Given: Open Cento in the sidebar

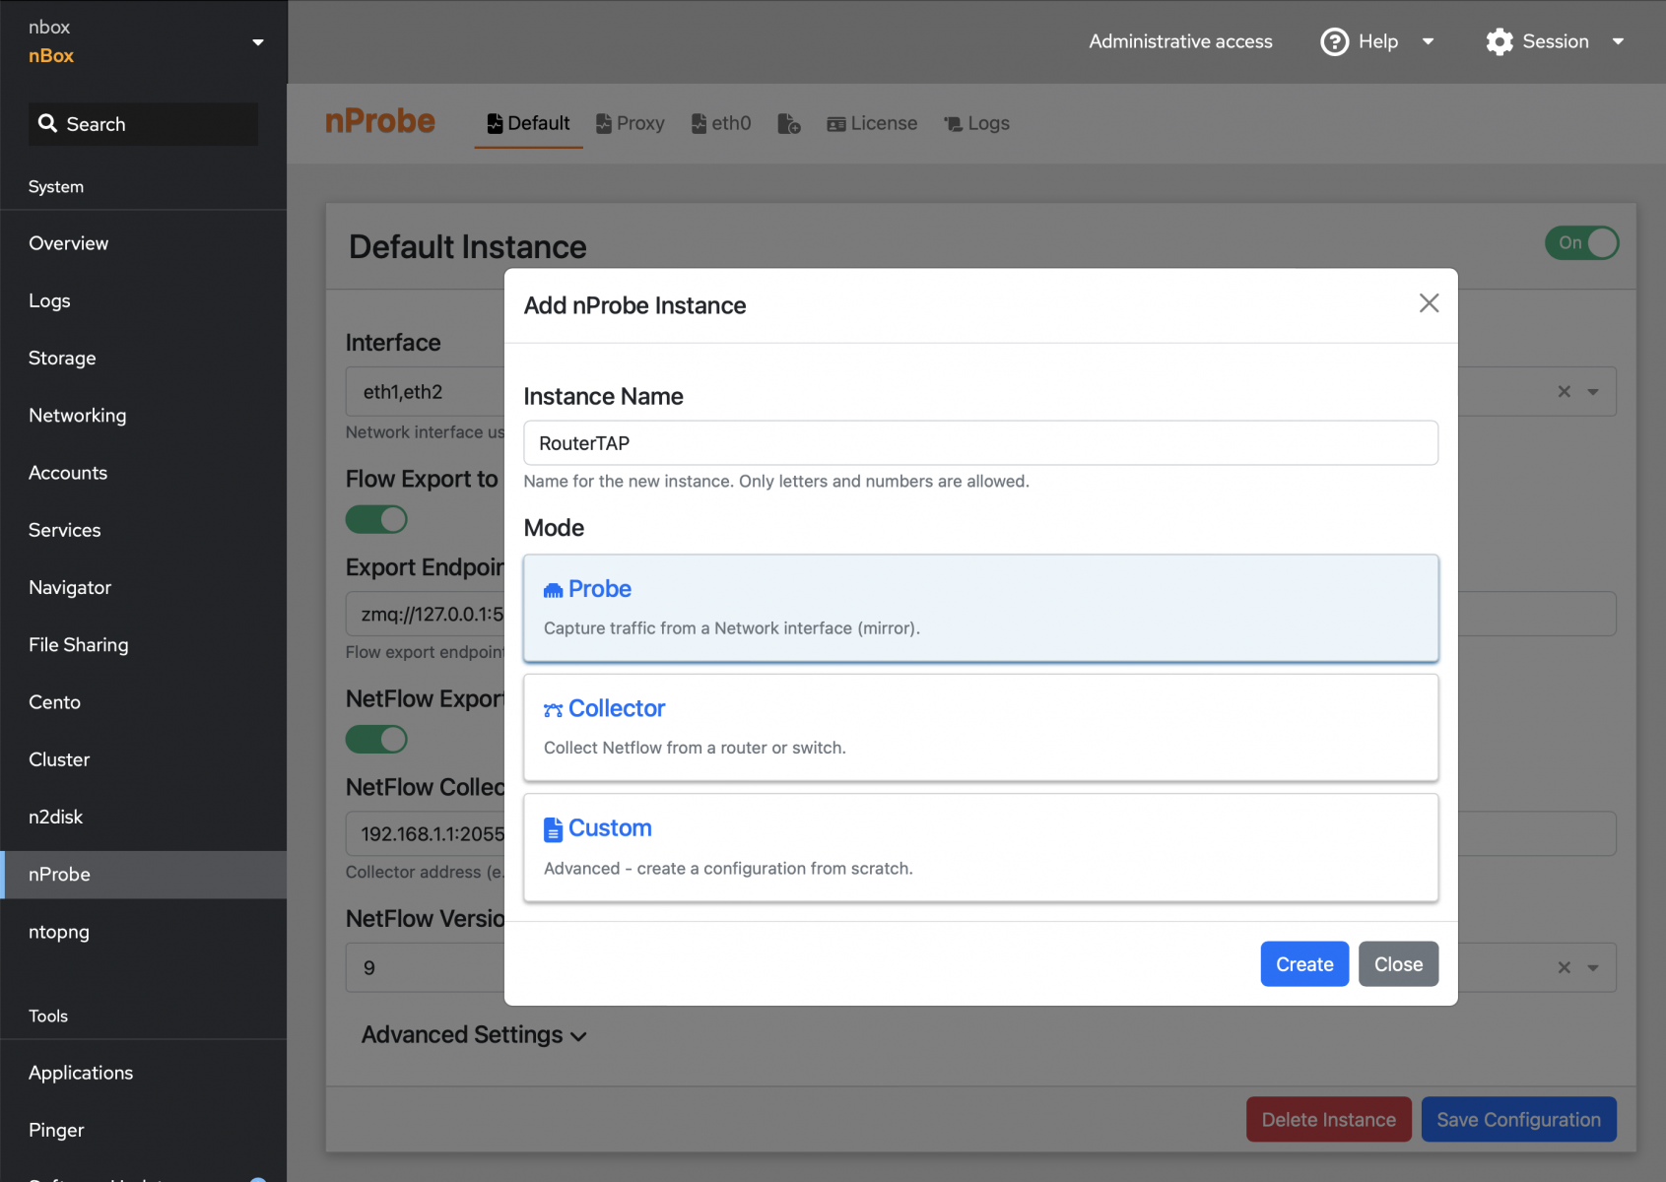Looking at the screenshot, I should tap(143, 702).
